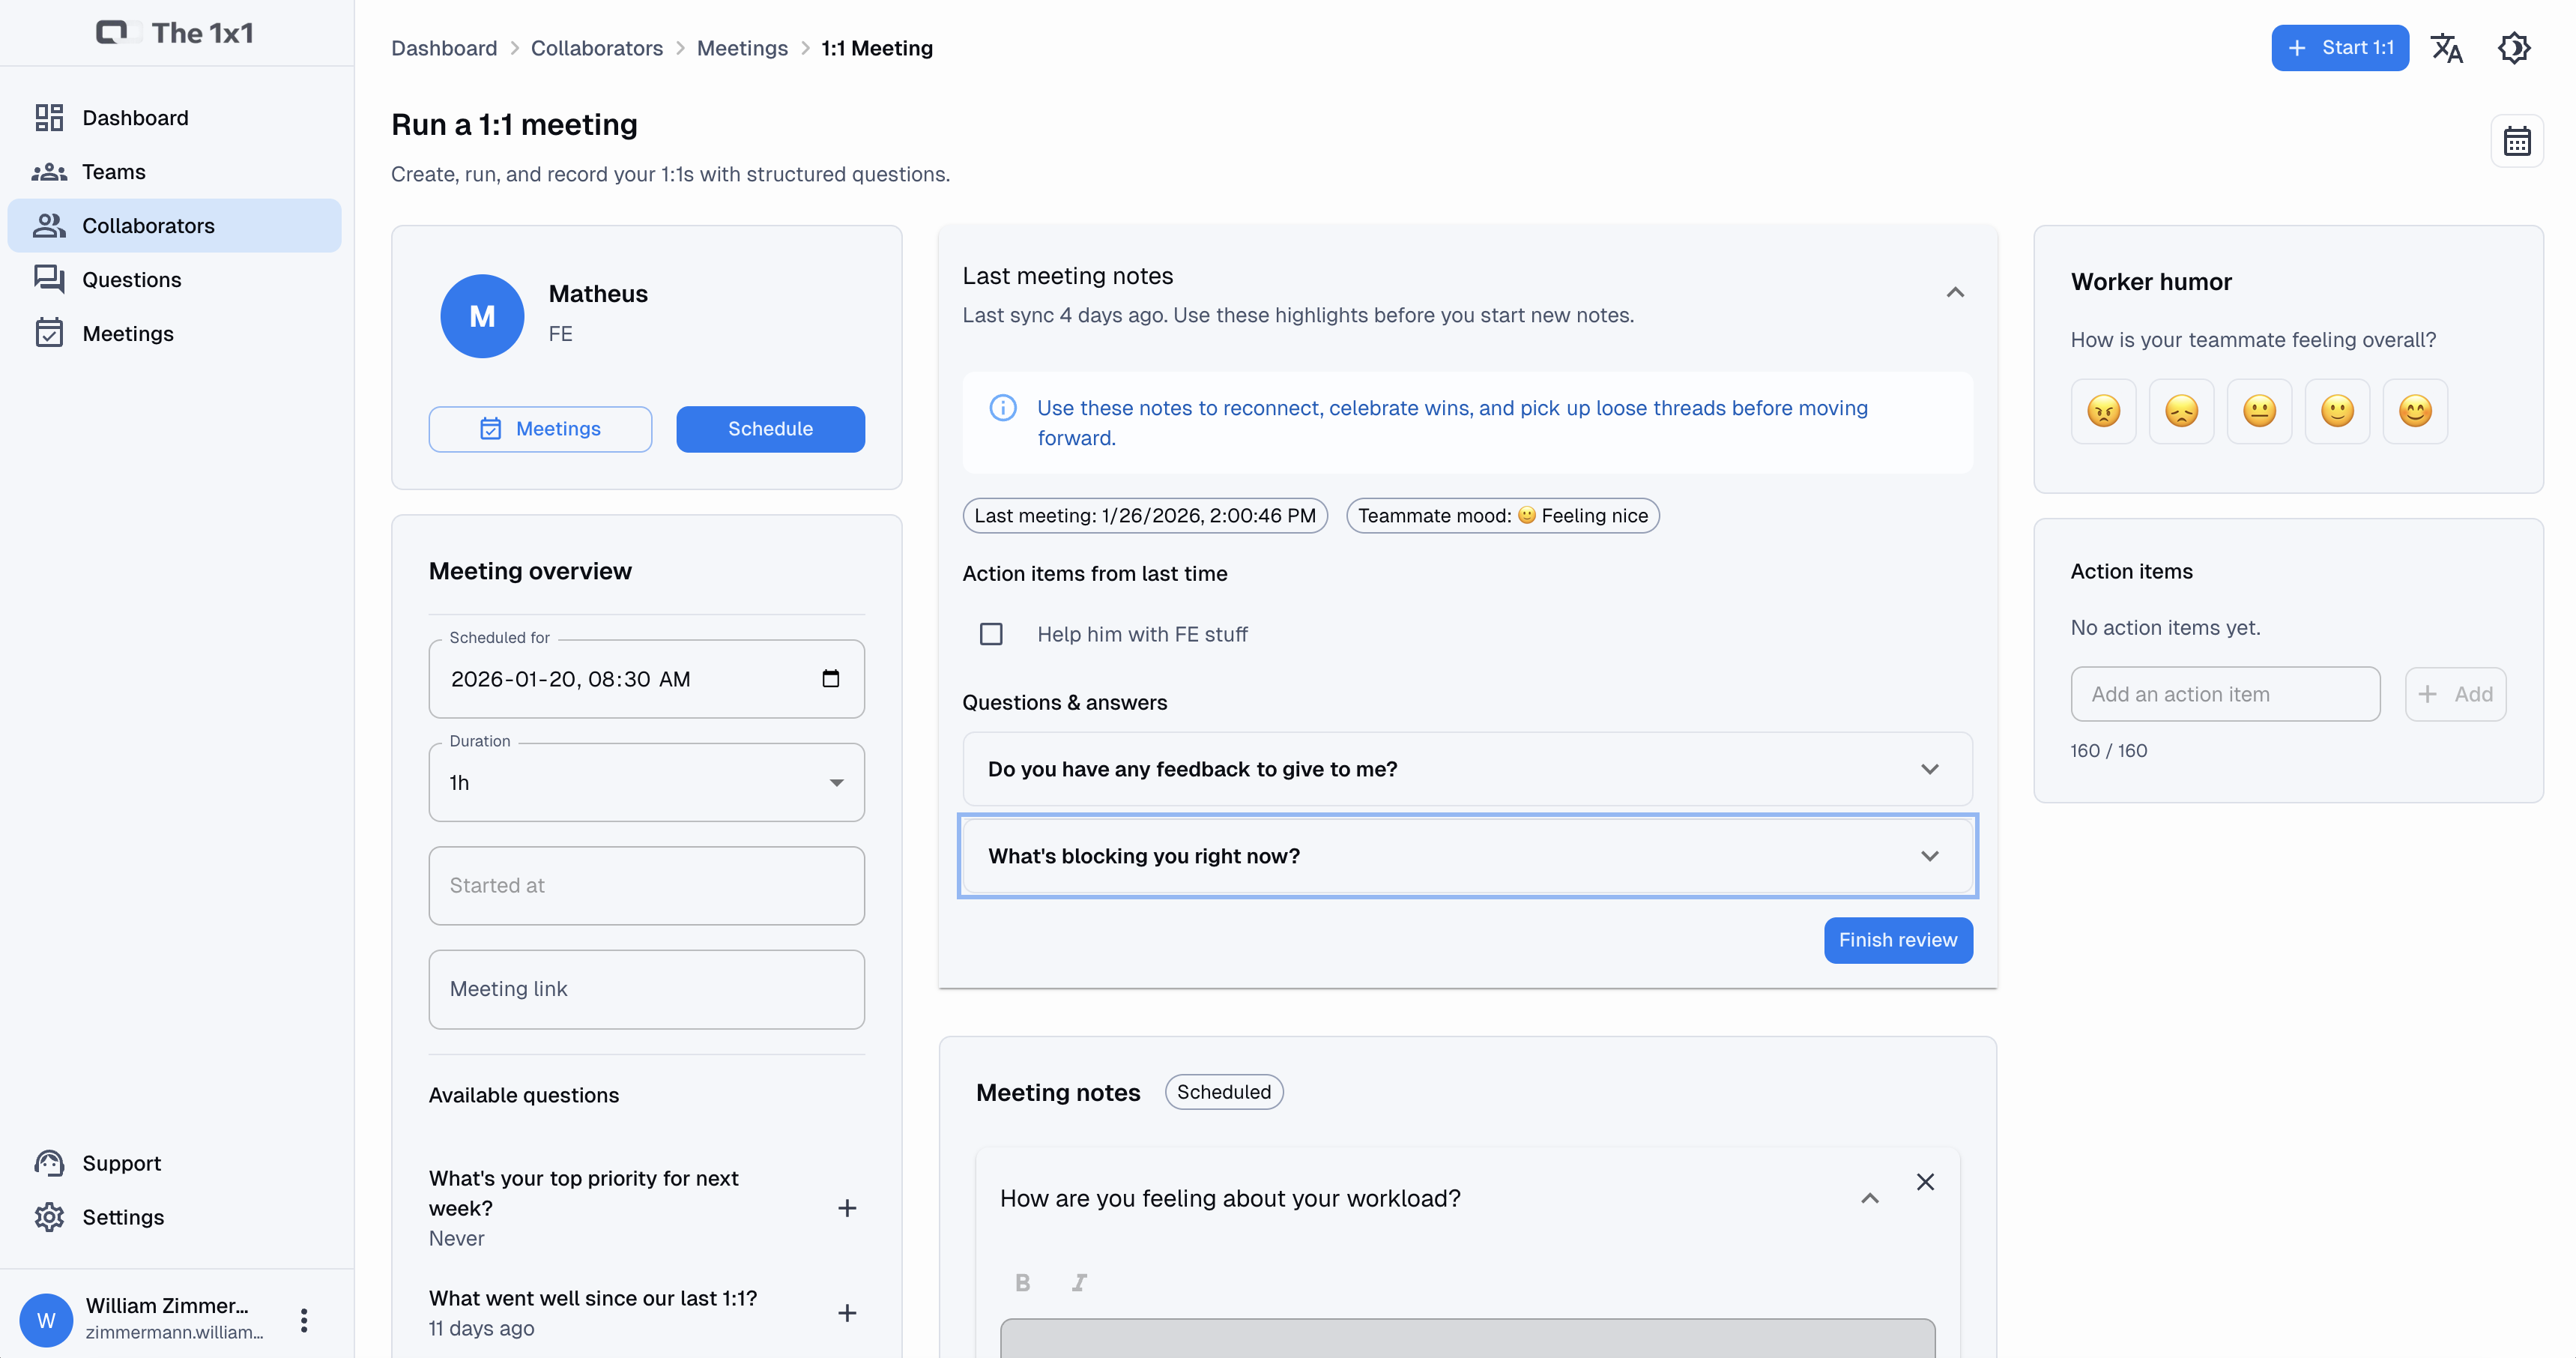Collapse the Last meeting notes panel

point(1955,292)
